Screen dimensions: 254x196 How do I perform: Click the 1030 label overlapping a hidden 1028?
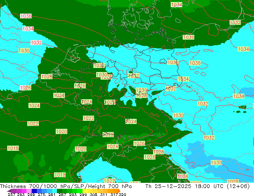(x=102, y=74)
